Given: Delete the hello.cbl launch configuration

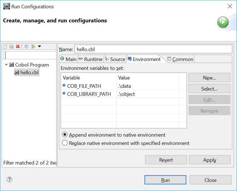Looking at the screenshot, I should click(18, 46).
